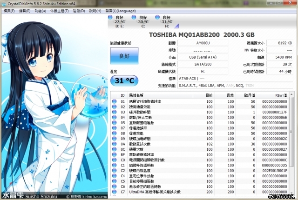Image resolution: width=298 pixels, height=200 pixels.
Task: Click status orb of attribute C0
Action: (x=114, y=160)
